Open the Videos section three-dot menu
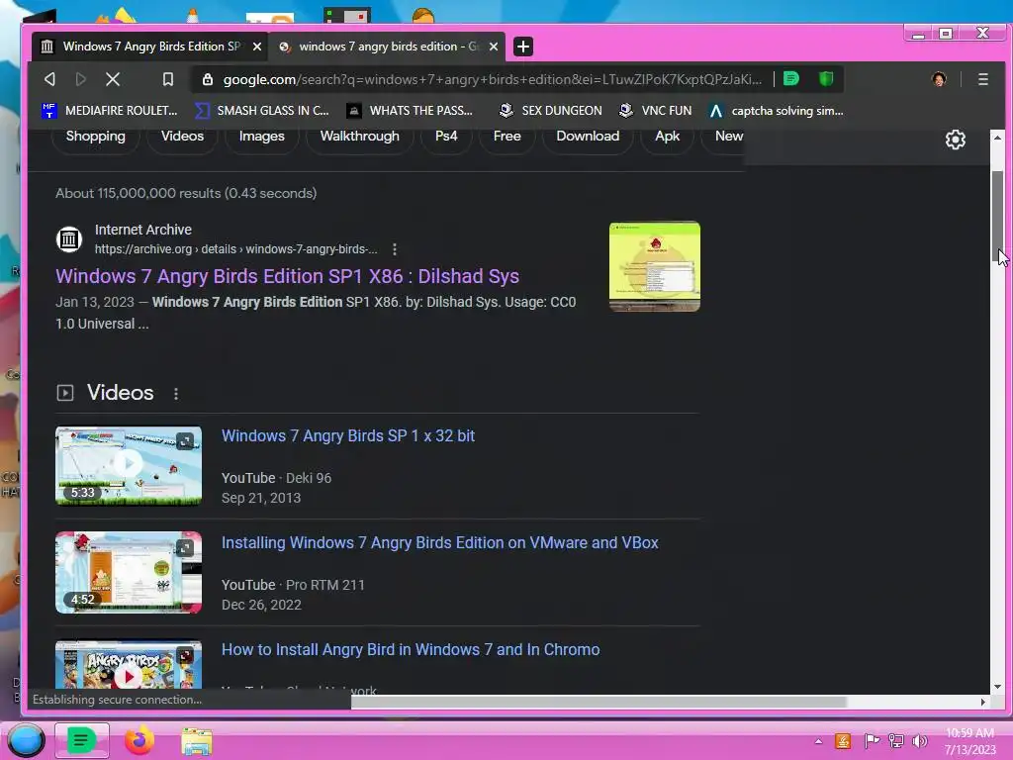This screenshot has height=760, width=1013. click(176, 394)
